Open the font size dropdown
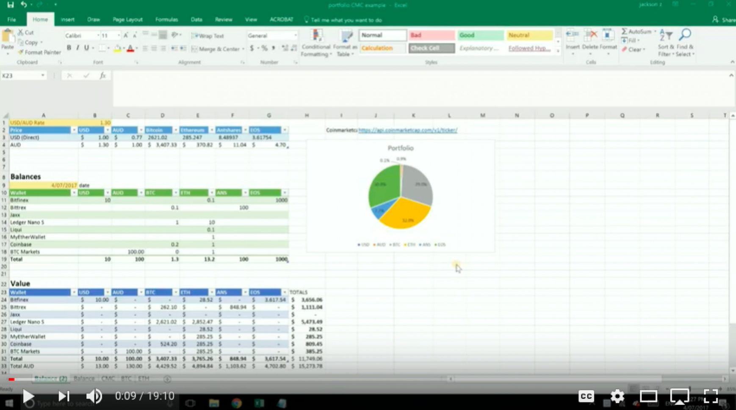The height and width of the screenshot is (410, 736). [120, 35]
